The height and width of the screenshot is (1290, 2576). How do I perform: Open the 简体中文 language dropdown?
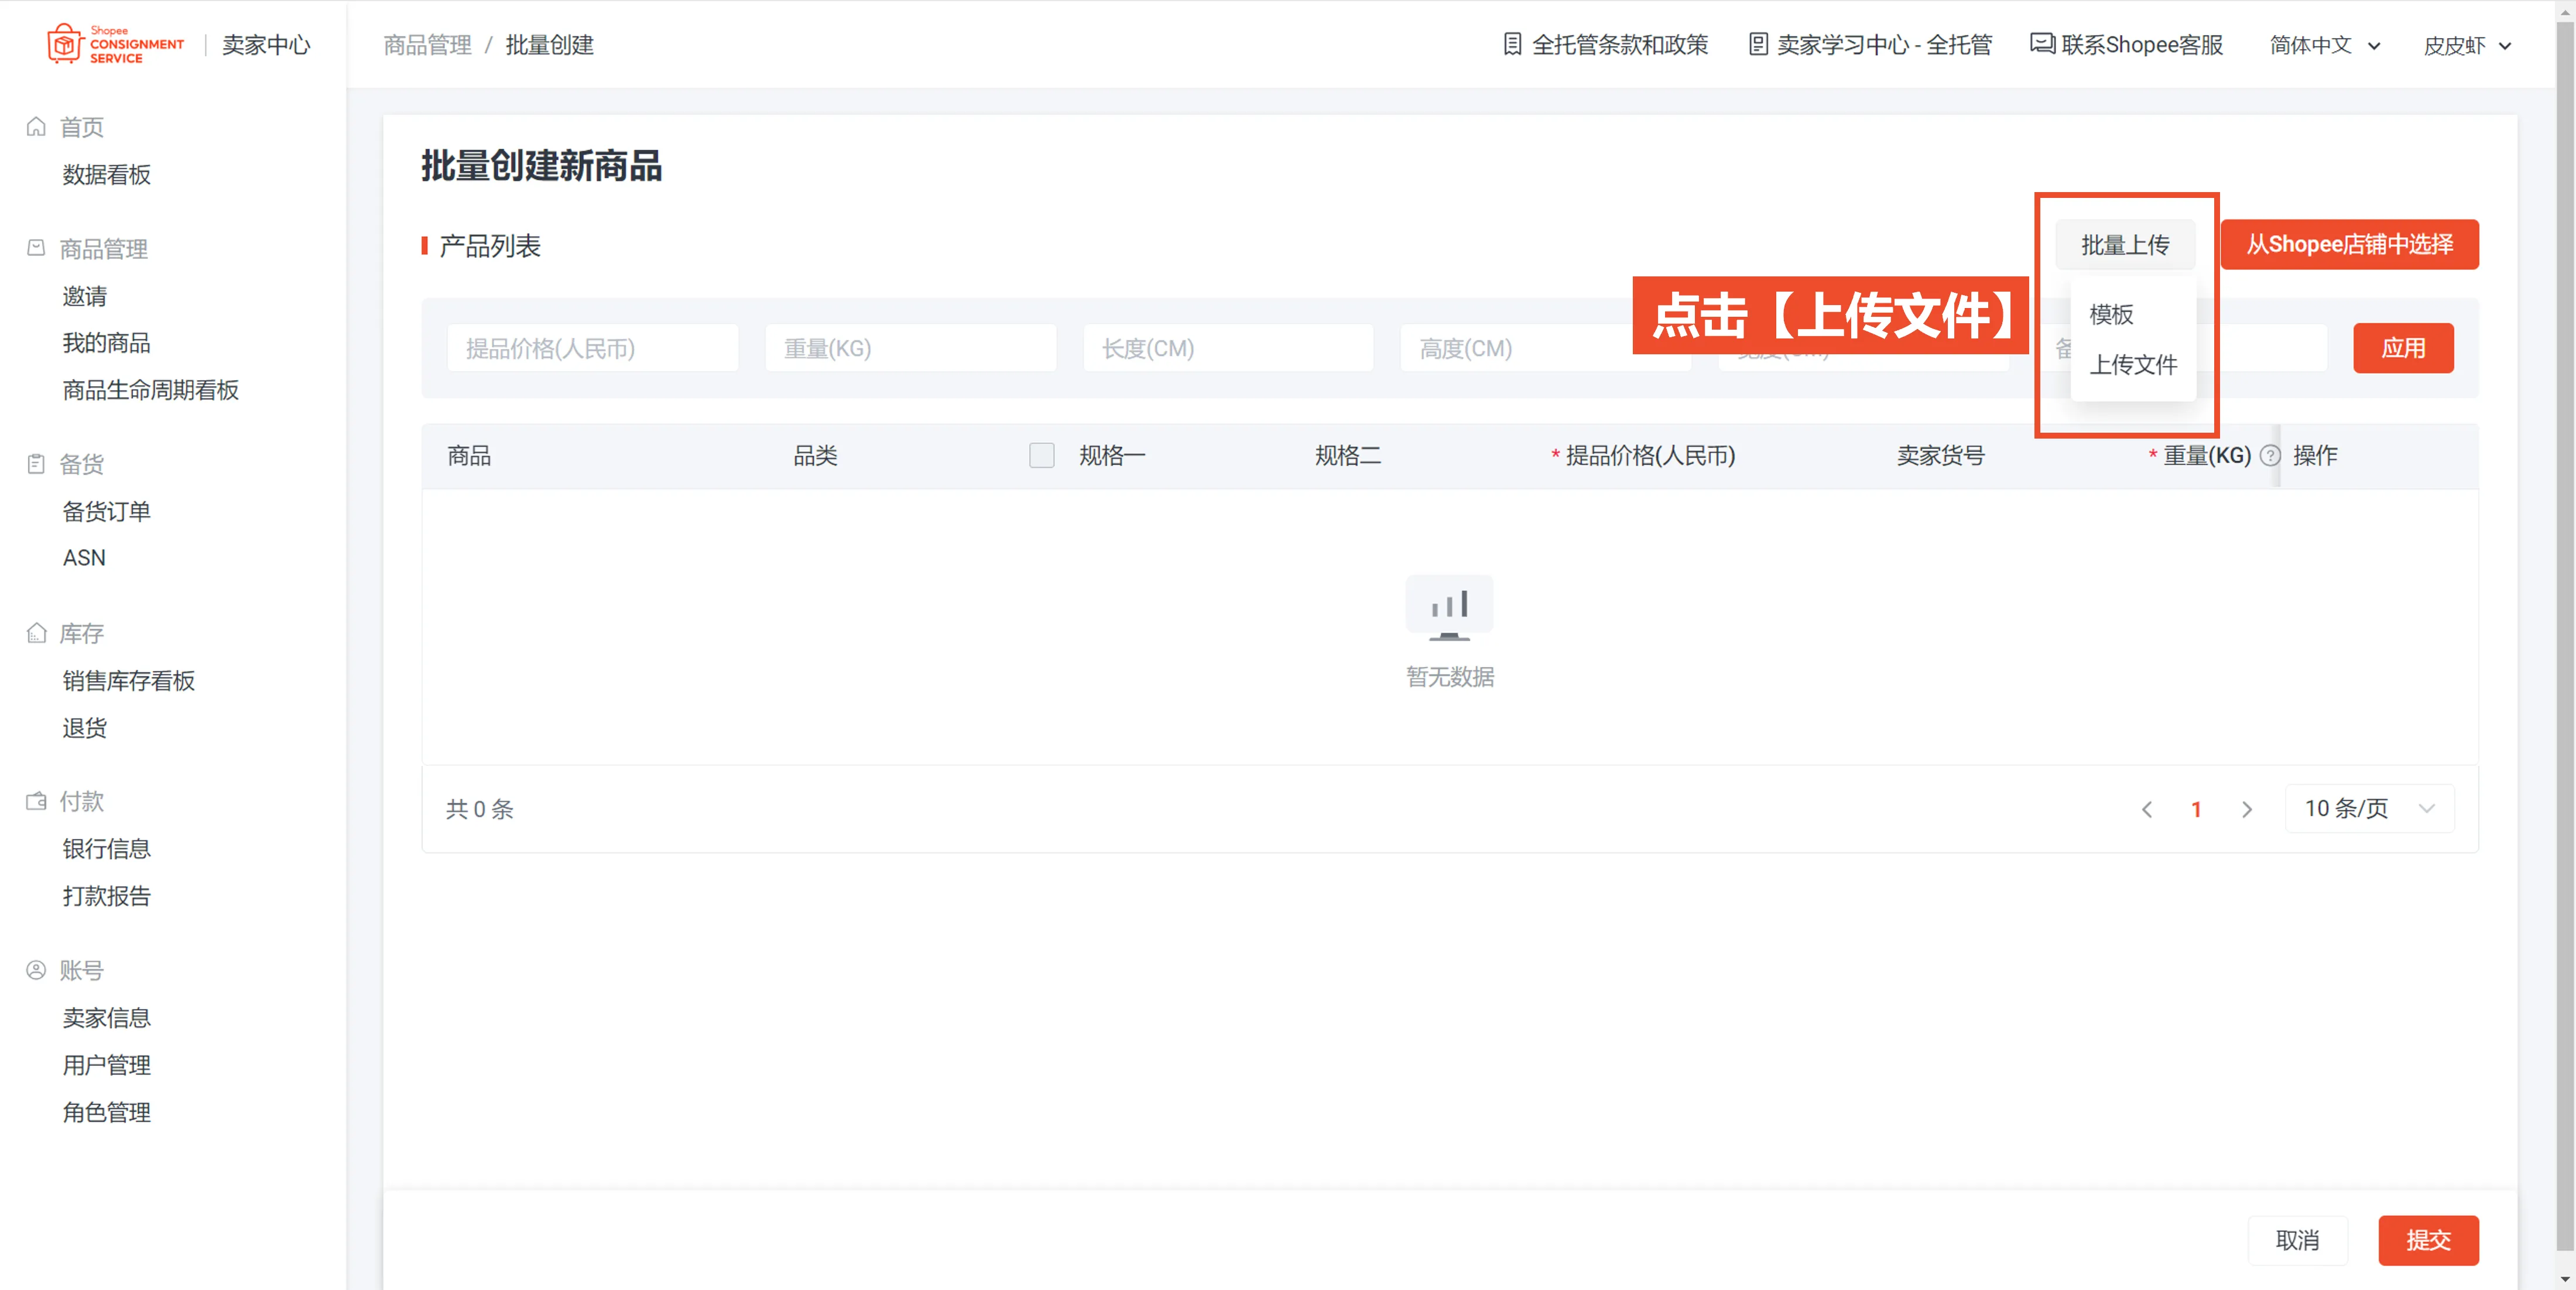[2325, 45]
